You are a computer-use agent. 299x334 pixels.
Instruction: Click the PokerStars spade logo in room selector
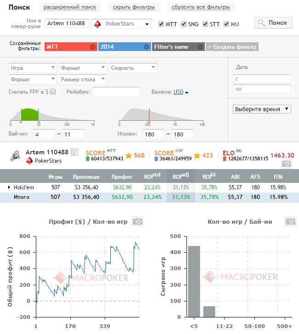(x=97, y=24)
